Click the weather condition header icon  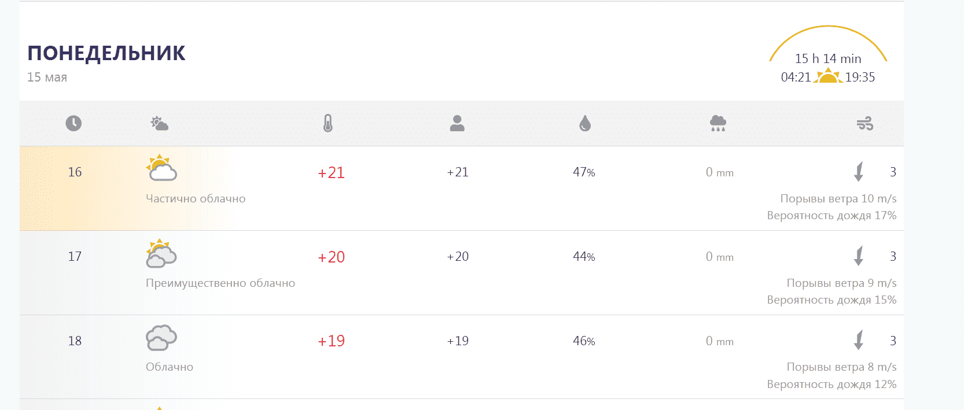point(159,123)
